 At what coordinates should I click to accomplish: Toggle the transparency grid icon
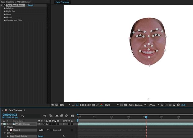[125, 105]
